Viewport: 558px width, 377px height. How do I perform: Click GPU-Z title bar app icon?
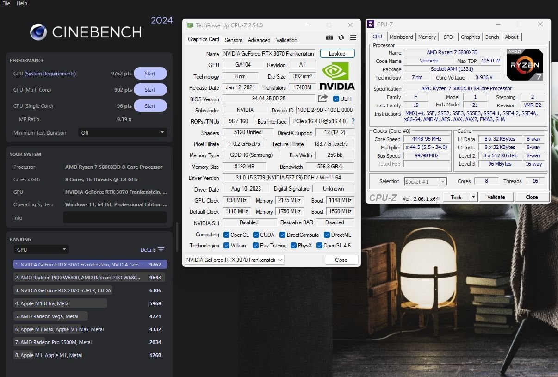click(x=190, y=25)
